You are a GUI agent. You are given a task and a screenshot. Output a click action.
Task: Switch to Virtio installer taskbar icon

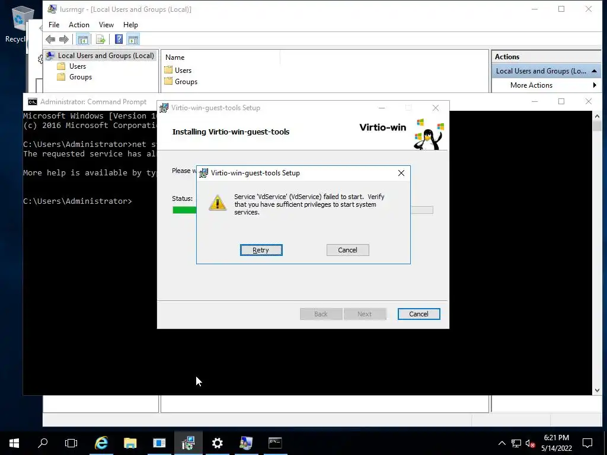pos(188,443)
